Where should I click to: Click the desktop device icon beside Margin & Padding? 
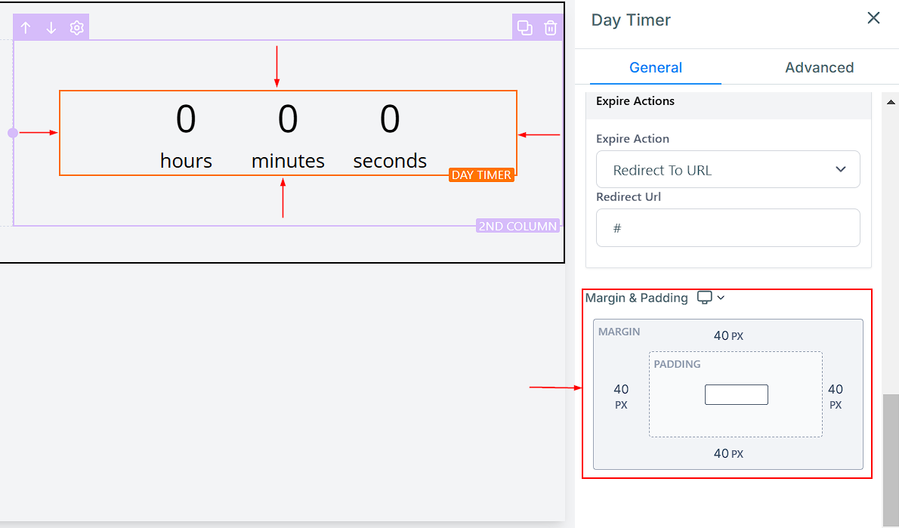point(704,298)
